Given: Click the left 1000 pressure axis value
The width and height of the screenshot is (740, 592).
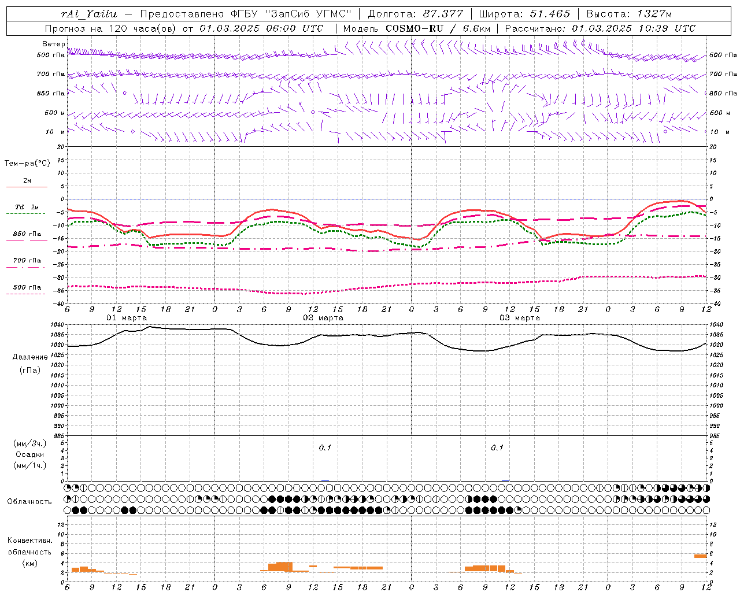Looking at the screenshot, I should point(58,405).
